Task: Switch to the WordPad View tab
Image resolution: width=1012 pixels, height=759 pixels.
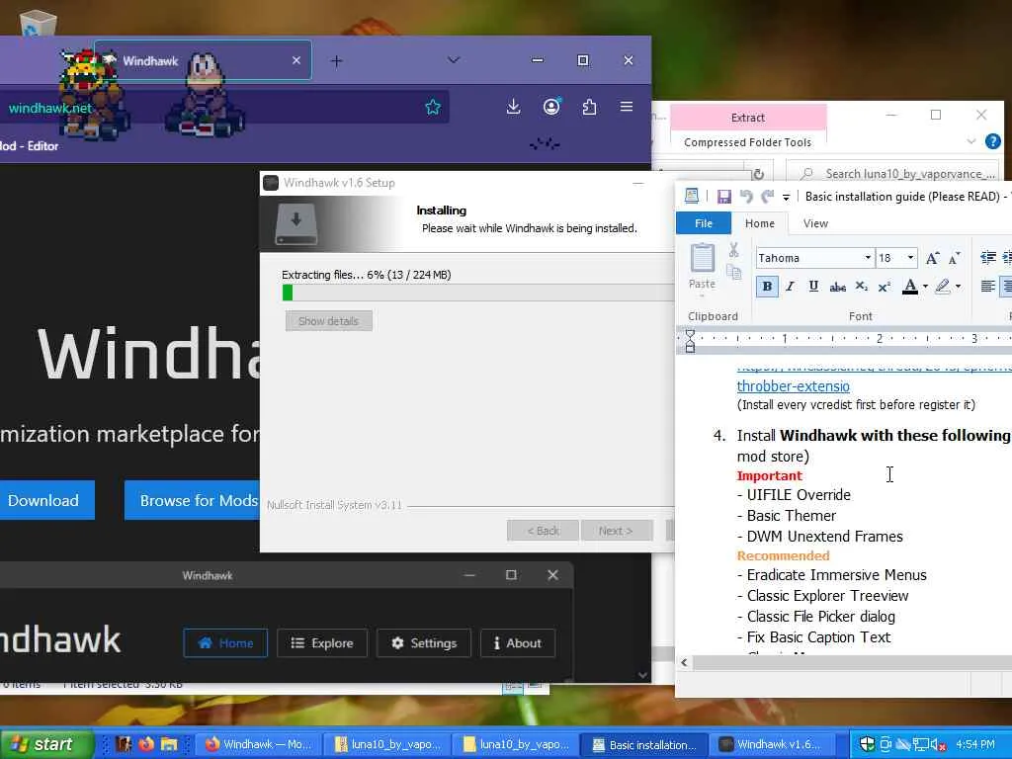Action: pyautogui.click(x=815, y=223)
